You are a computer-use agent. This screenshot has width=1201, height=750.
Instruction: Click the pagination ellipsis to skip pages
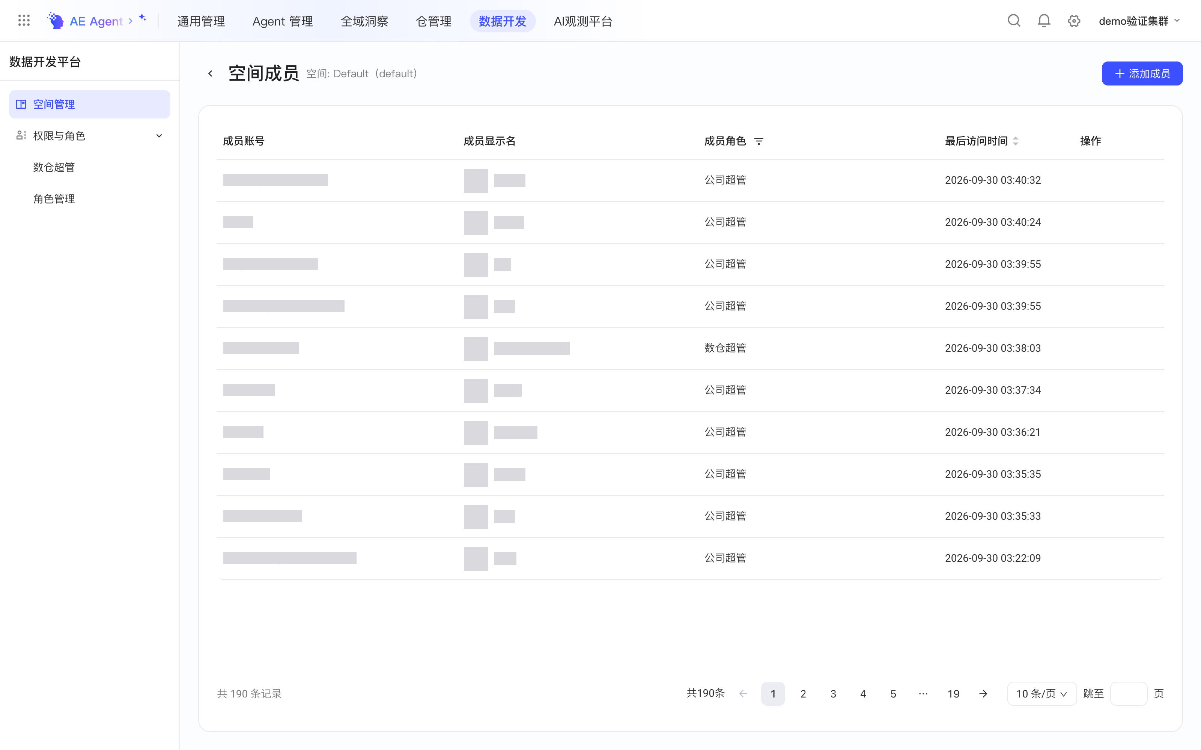coord(923,693)
